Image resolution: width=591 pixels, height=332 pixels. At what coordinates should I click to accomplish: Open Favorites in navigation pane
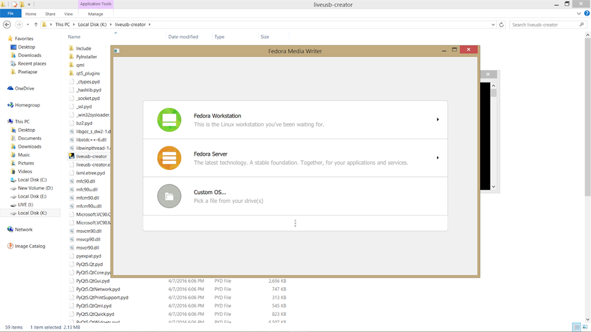coord(24,39)
